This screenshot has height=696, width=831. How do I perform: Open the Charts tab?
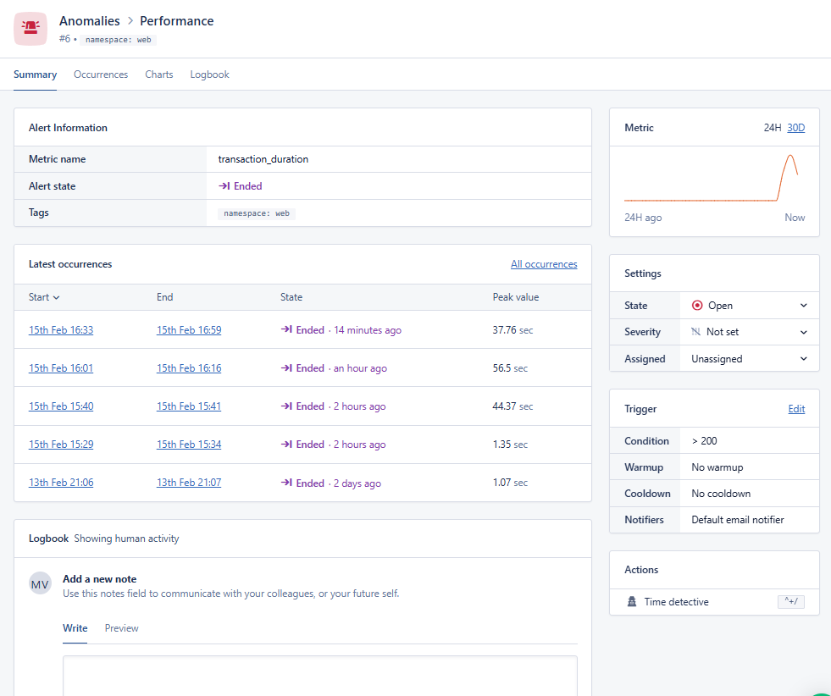point(159,75)
